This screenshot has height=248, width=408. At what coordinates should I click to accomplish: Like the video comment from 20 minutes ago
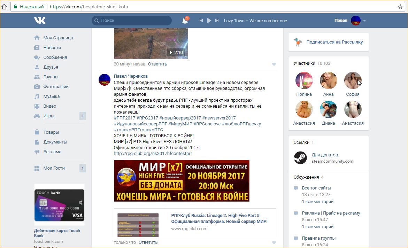point(274,64)
